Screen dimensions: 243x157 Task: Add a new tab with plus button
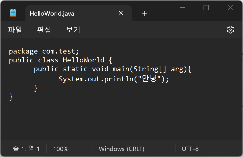click(144, 13)
